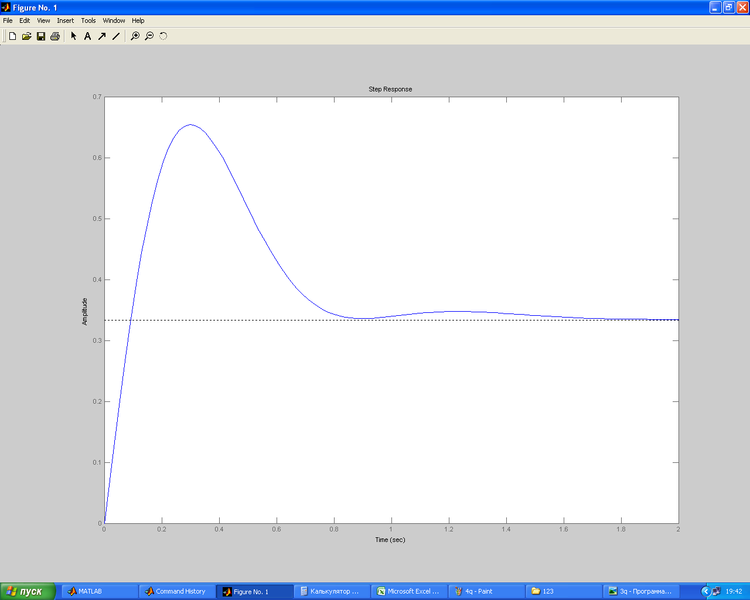The height and width of the screenshot is (600, 750).
Task: Click the Amplitude y-axis label
Action: pyautogui.click(x=84, y=311)
